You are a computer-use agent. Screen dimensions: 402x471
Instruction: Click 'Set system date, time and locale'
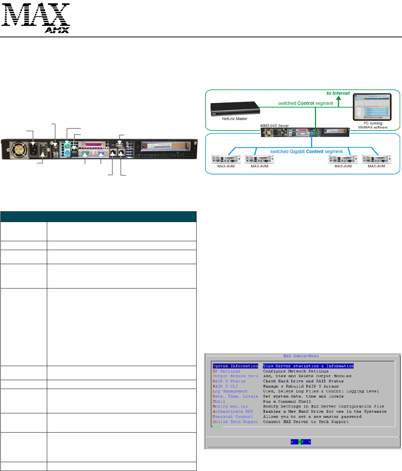304,396
